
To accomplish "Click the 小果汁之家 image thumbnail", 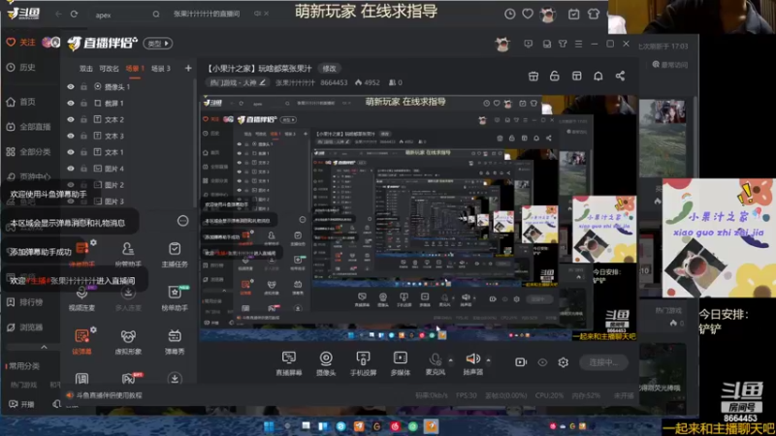I will click(719, 237).
